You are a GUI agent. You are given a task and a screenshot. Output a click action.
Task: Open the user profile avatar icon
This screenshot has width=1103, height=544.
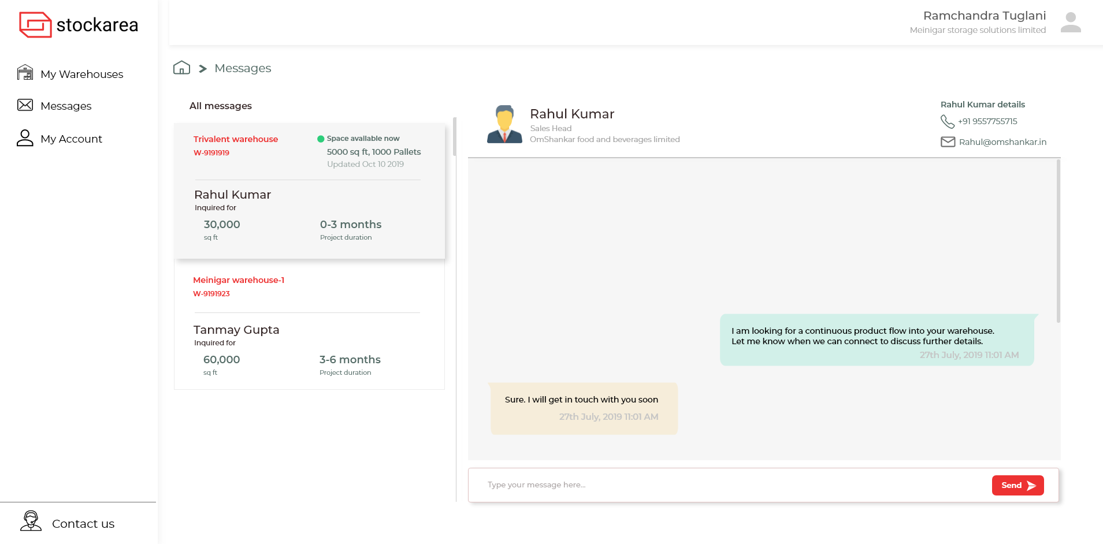click(1071, 23)
